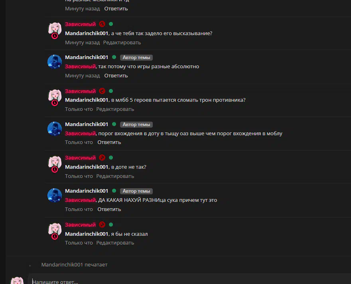351x284 pixels.
Task: Click your own avatar beside the reply field
Action: 17,280
